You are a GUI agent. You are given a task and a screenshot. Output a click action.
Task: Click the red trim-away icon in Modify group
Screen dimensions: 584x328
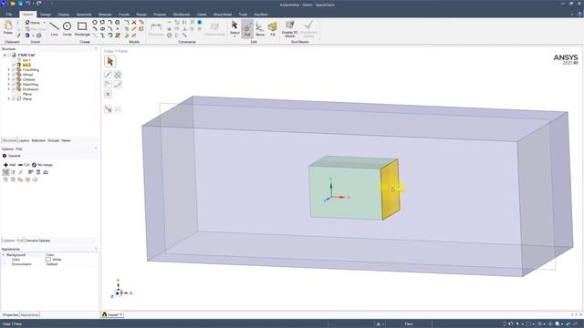tap(134, 23)
